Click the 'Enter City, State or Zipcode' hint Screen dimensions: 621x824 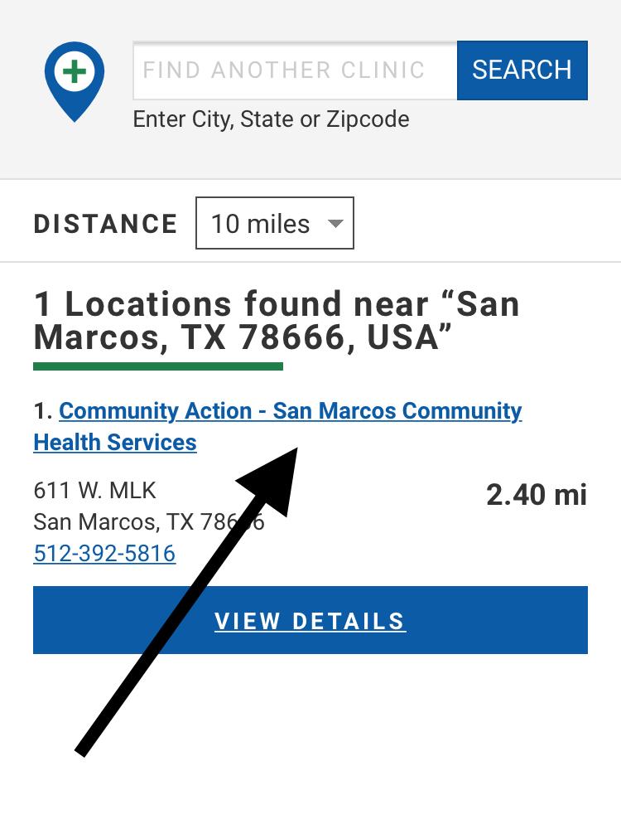tap(271, 119)
